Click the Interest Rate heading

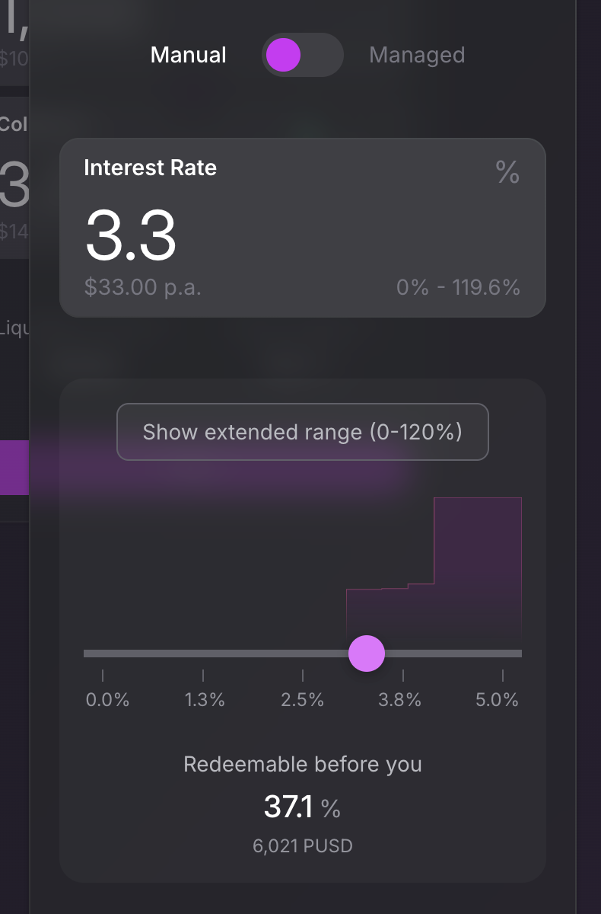pos(150,168)
